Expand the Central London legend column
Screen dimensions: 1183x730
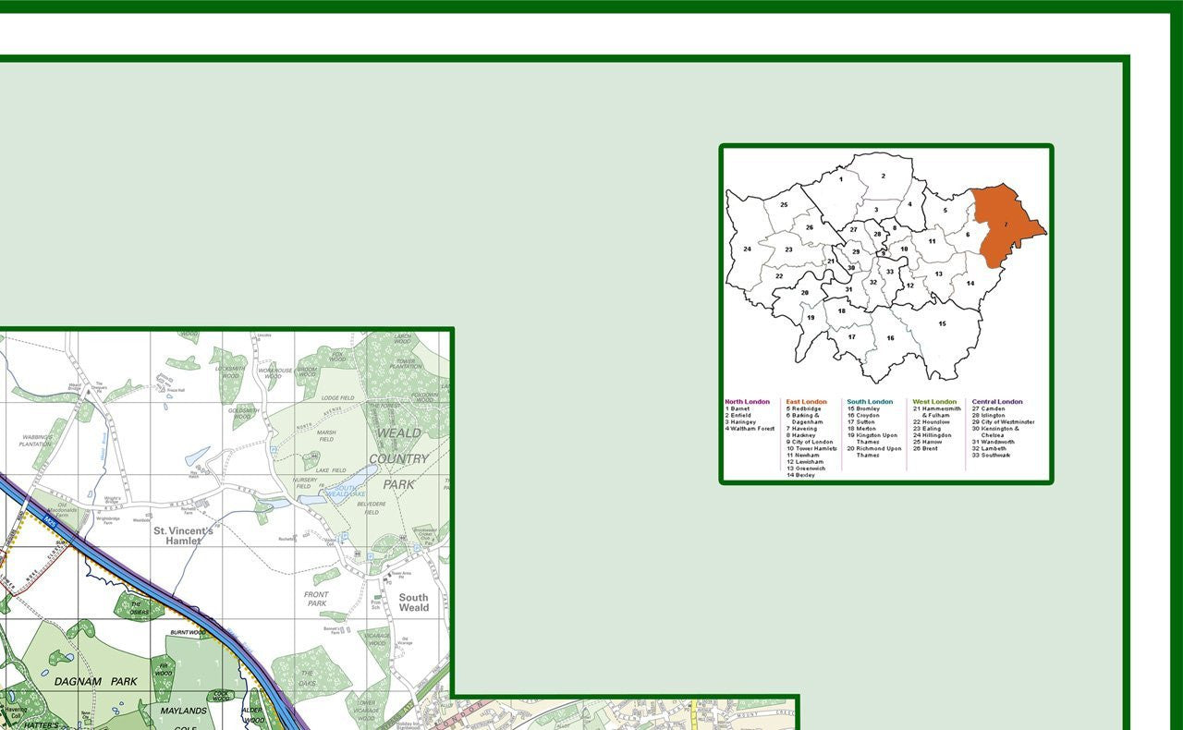[995, 401]
